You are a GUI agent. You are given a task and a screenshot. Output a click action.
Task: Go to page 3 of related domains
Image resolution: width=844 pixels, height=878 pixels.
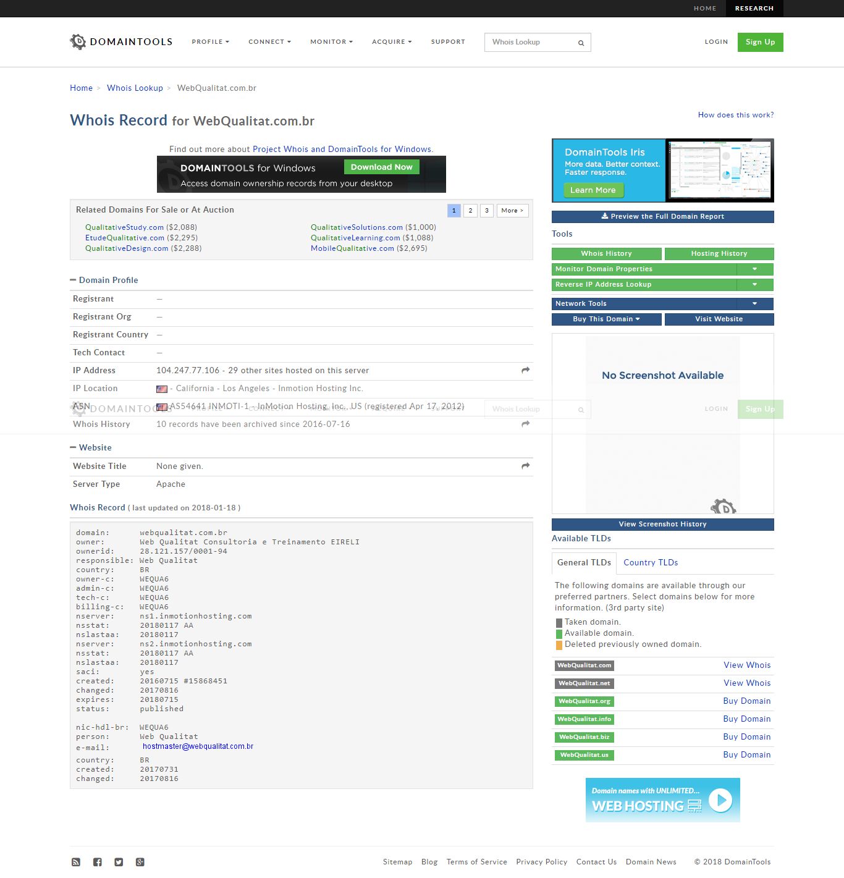(487, 211)
